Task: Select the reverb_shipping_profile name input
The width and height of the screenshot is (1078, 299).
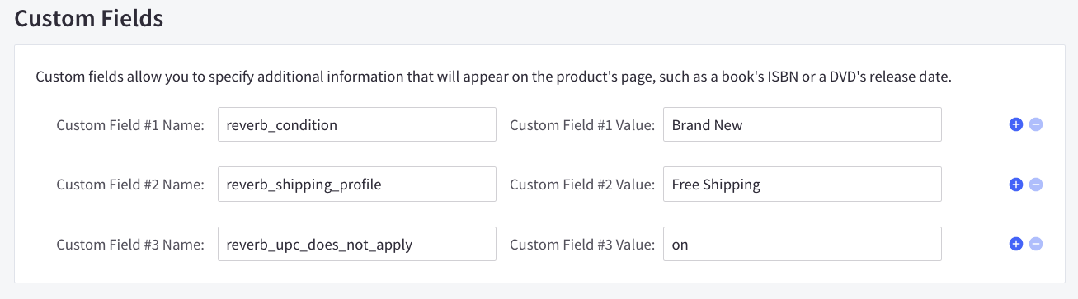Action: (357, 185)
